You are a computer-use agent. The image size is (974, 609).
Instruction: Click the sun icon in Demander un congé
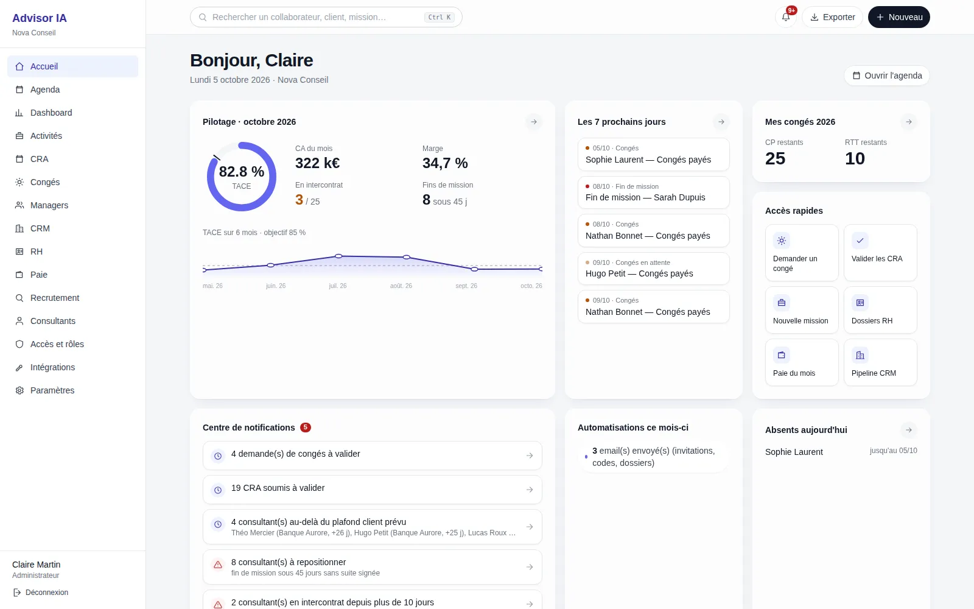click(x=782, y=241)
